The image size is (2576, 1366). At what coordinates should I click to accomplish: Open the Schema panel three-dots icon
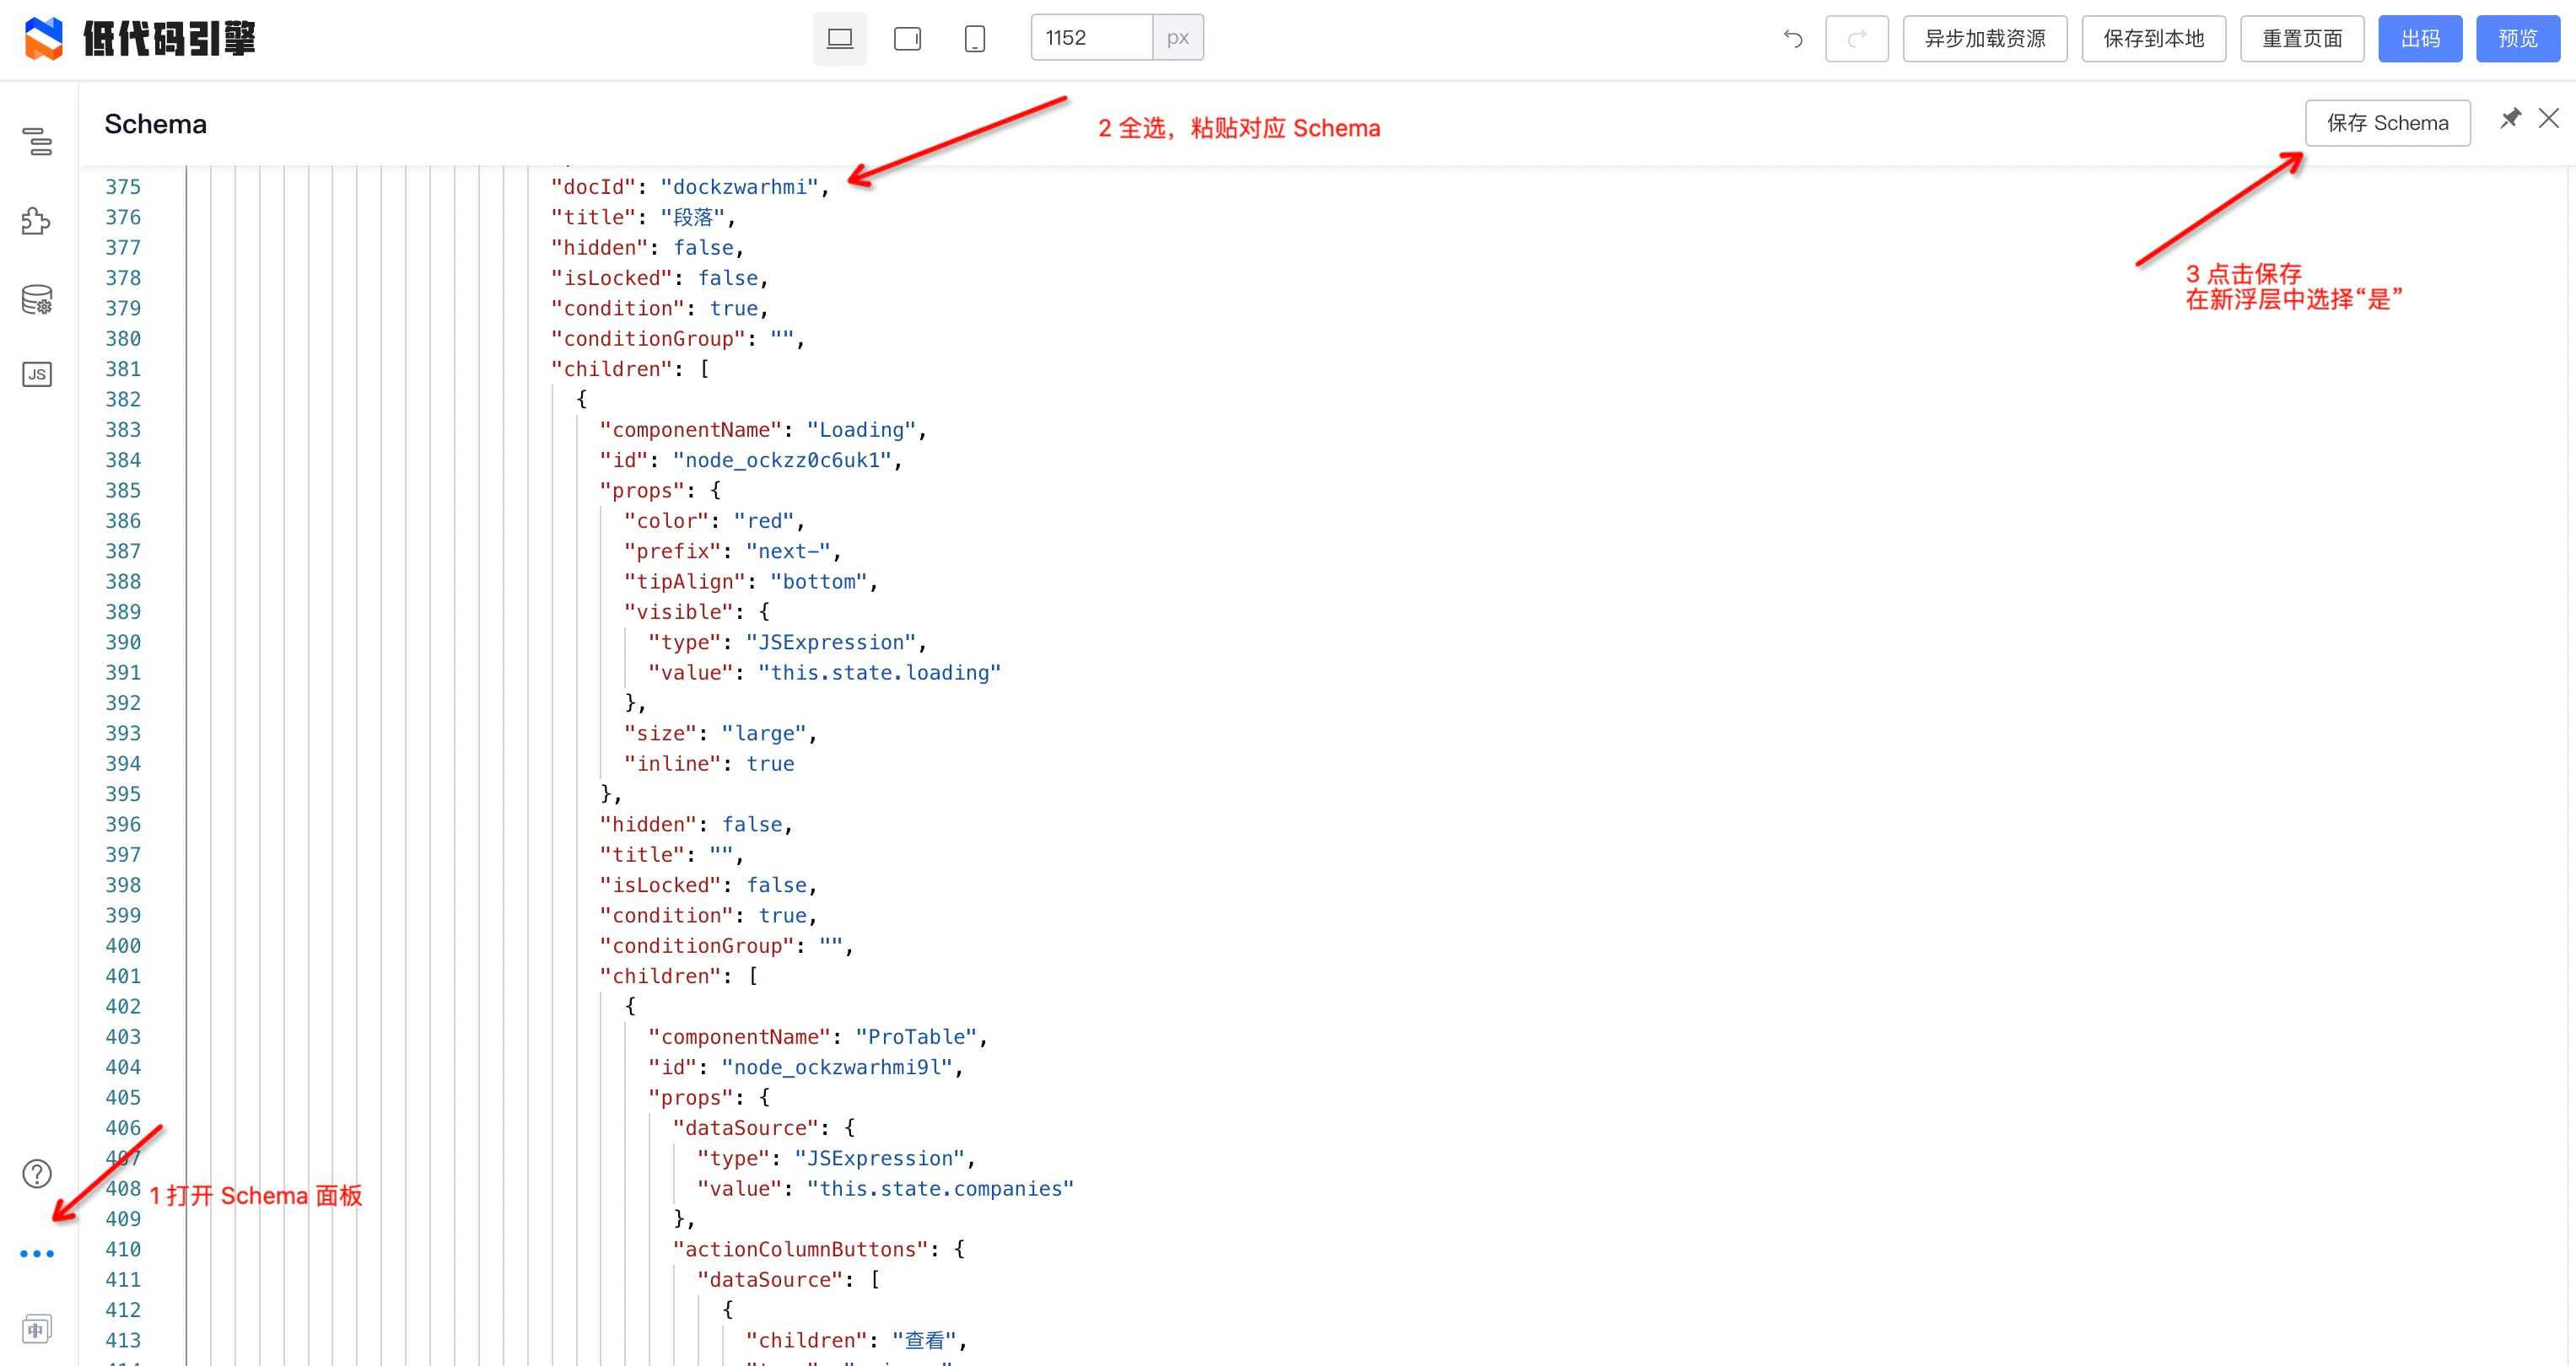37,1253
